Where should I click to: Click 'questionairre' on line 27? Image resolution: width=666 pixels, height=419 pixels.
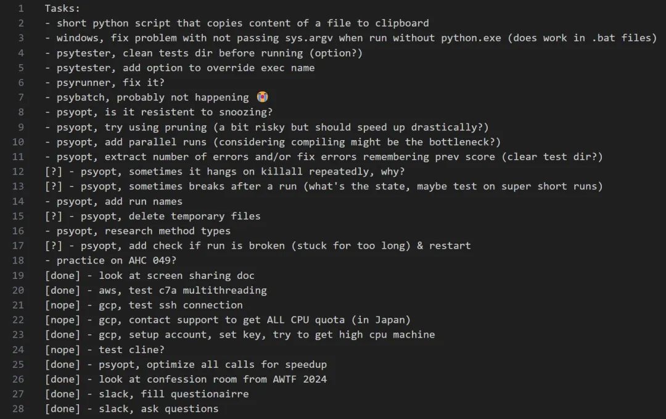tap(210, 394)
